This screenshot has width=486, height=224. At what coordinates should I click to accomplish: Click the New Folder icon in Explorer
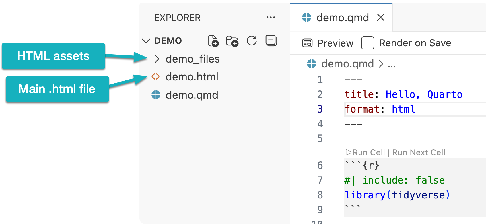pos(232,41)
